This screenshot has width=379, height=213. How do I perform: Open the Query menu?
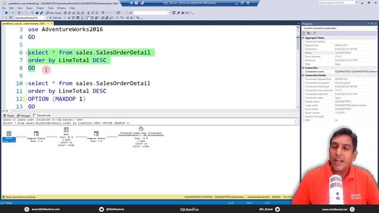29,8
